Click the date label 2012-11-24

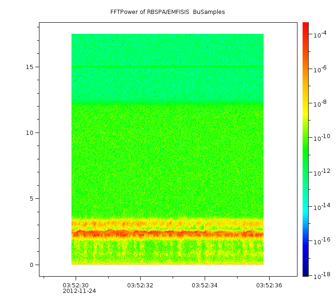pos(79,291)
